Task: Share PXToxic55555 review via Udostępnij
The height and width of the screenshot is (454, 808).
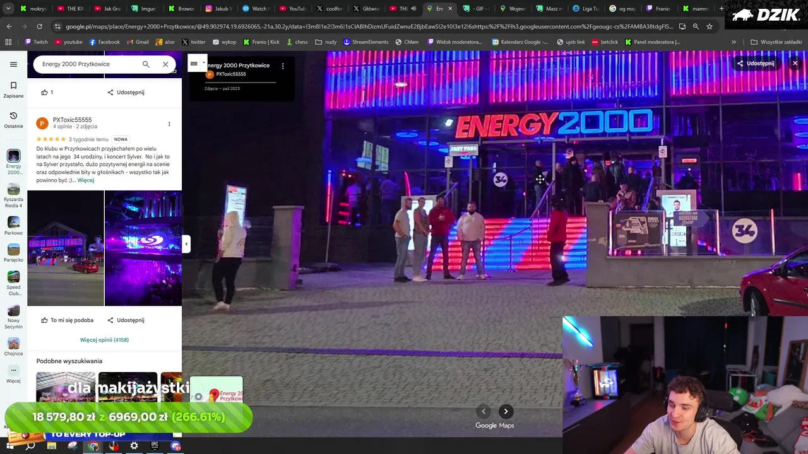Action: [126, 320]
